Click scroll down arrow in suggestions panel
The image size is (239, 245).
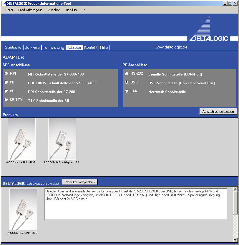235,240
